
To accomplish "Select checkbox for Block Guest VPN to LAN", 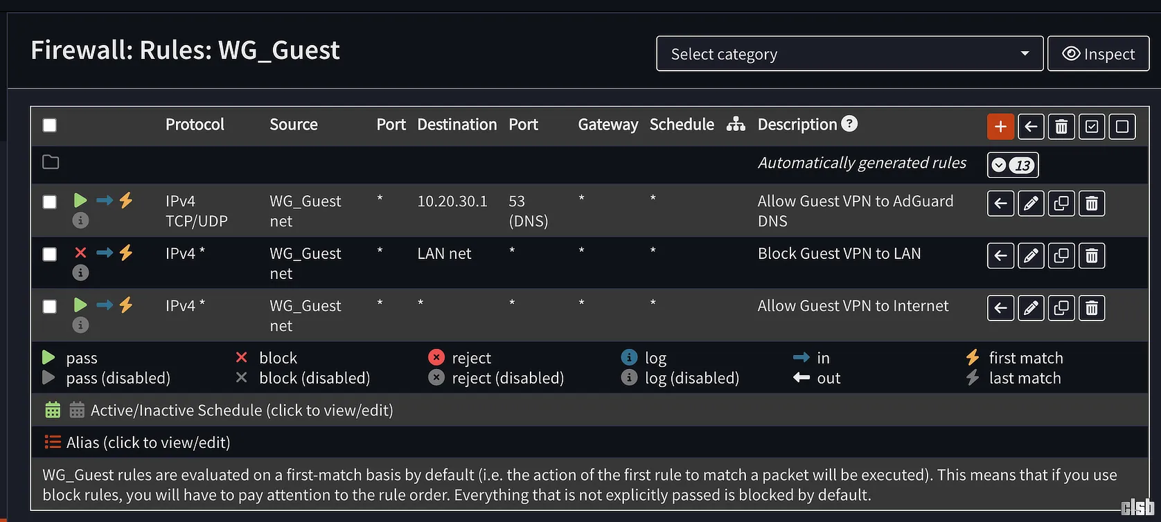I will coord(50,254).
